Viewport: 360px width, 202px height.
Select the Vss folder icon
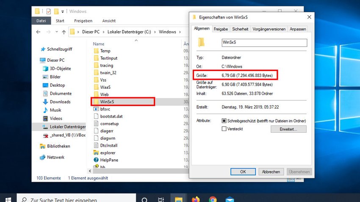click(x=96, y=80)
